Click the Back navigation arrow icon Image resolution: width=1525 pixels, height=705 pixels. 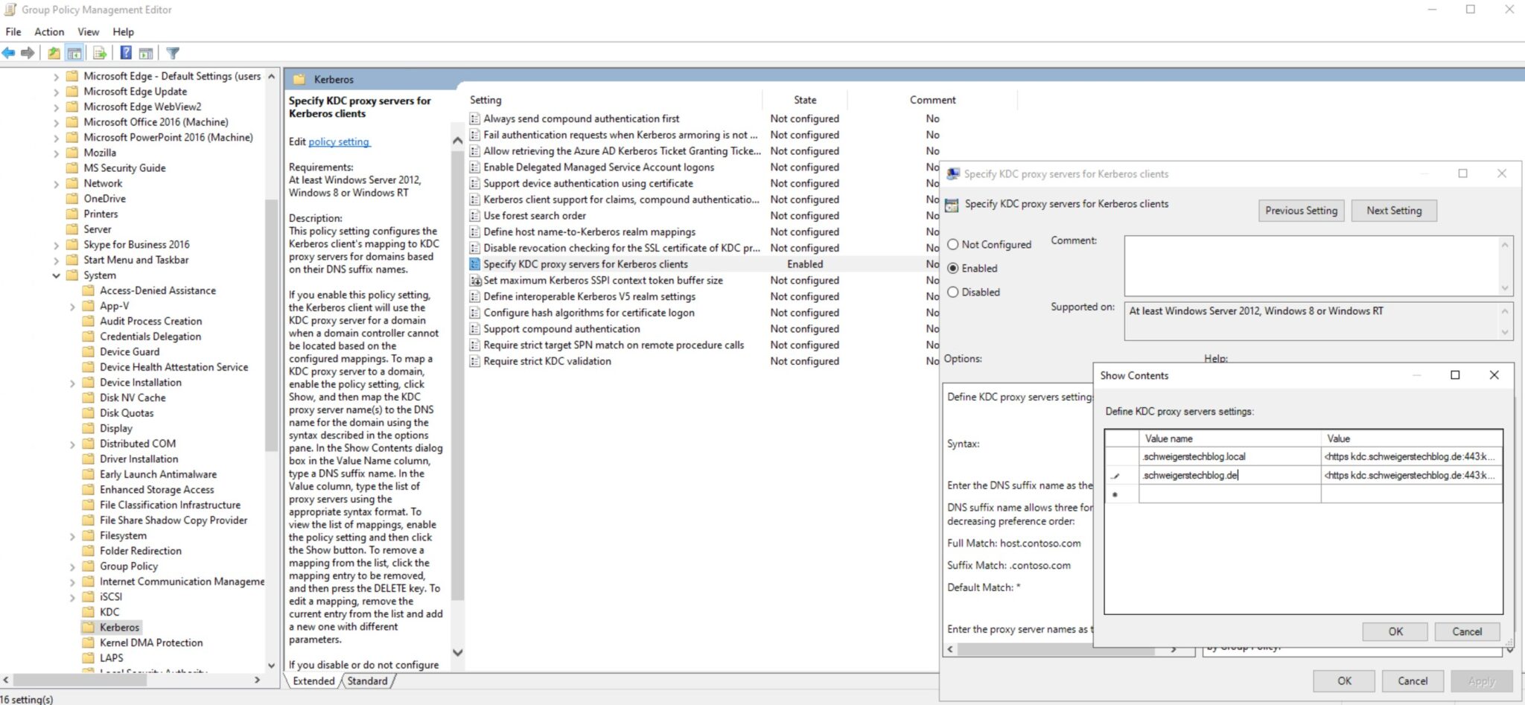(10, 52)
